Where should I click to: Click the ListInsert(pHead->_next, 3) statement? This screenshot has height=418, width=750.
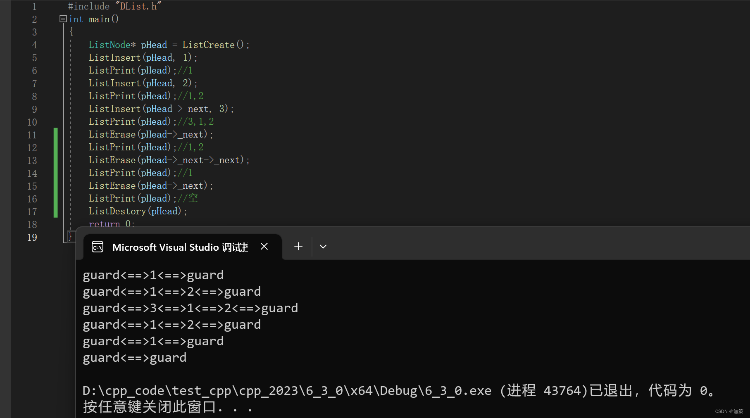click(161, 109)
